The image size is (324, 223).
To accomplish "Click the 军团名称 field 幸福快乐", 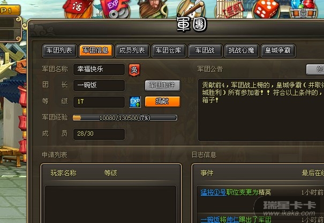I will coord(99,69).
